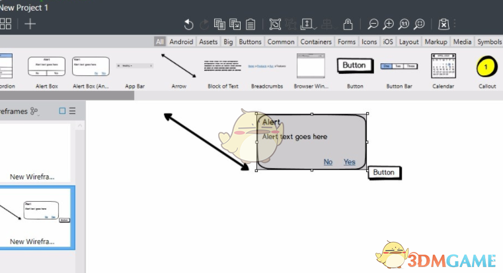Image resolution: width=503 pixels, height=273 pixels.
Task: Click the library horizontal scrollbar thumb
Action: pyautogui.click(x=67, y=96)
